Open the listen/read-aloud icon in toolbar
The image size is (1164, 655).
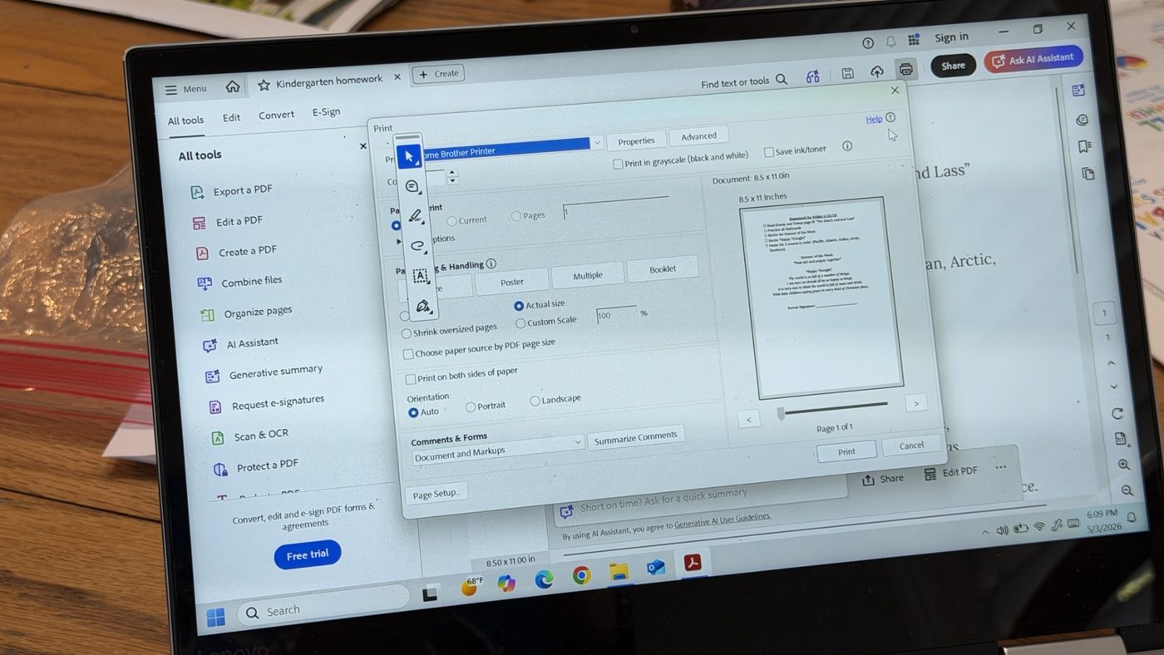(812, 76)
